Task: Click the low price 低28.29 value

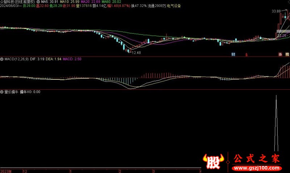Action: 56,6
